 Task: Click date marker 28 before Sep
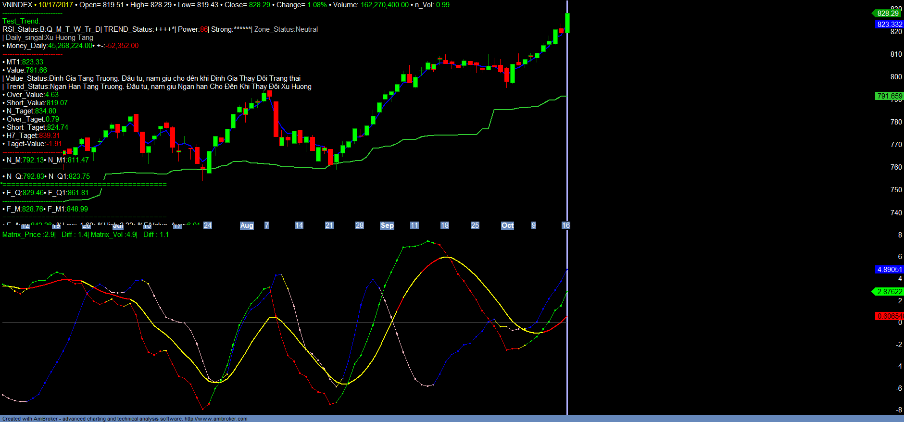[359, 225]
